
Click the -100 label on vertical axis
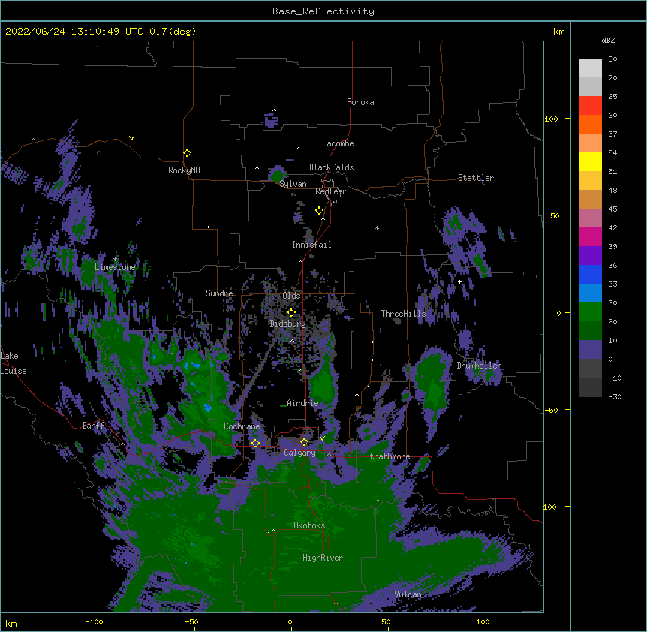pos(549,507)
